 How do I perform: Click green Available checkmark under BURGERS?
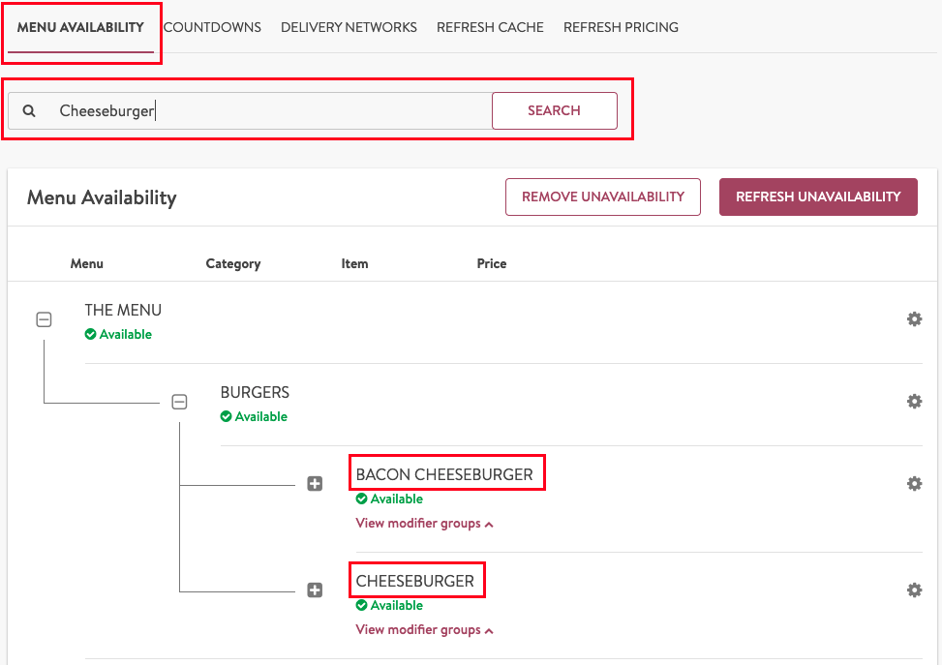coord(226,417)
